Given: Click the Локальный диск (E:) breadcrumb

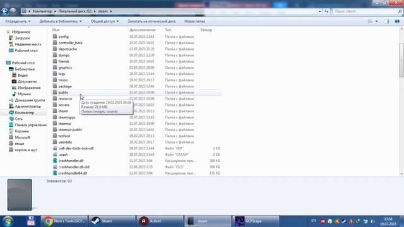Looking at the screenshot, I should (x=74, y=11).
